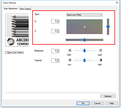Decrease the Y value with down arrow
This screenshot has width=121, height=108.
[58, 32]
